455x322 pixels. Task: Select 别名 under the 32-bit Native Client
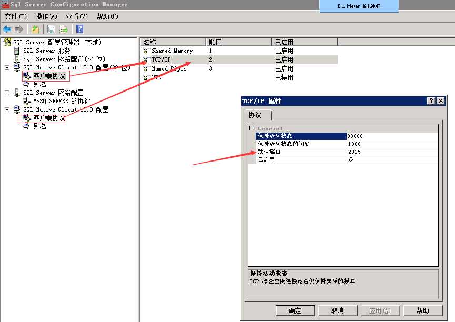[x=40, y=85]
